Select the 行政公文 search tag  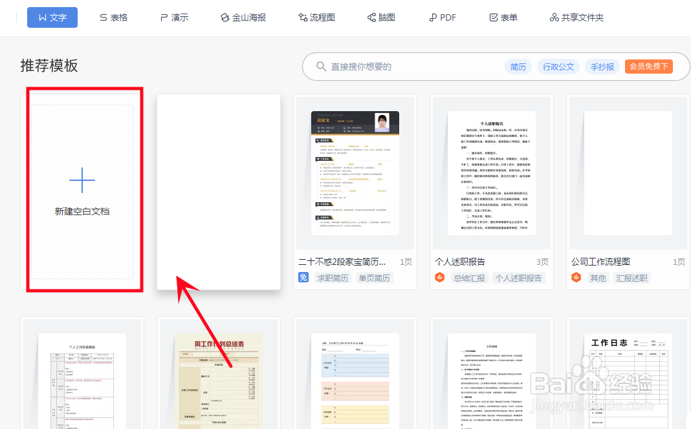pyautogui.click(x=558, y=67)
